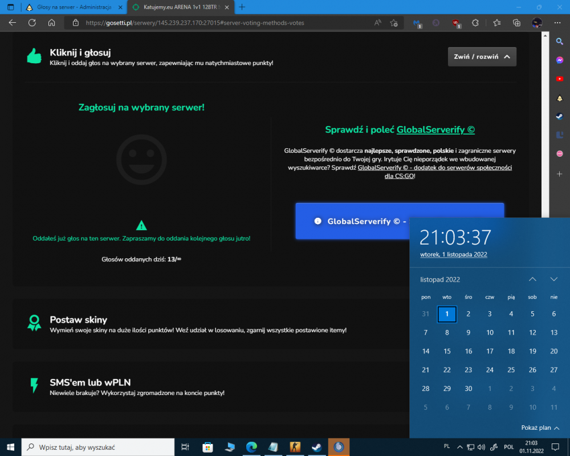Open Messenger in the Edge sidebar
The image size is (570, 456).
pyautogui.click(x=560, y=60)
